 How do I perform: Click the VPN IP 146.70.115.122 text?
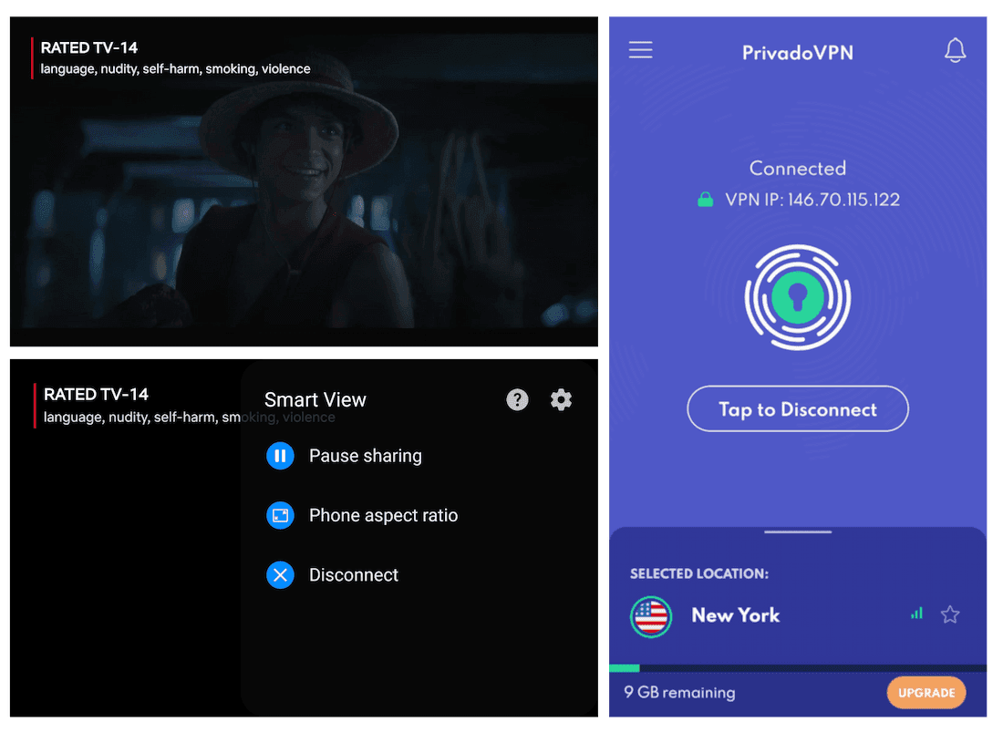(x=812, y=200)
